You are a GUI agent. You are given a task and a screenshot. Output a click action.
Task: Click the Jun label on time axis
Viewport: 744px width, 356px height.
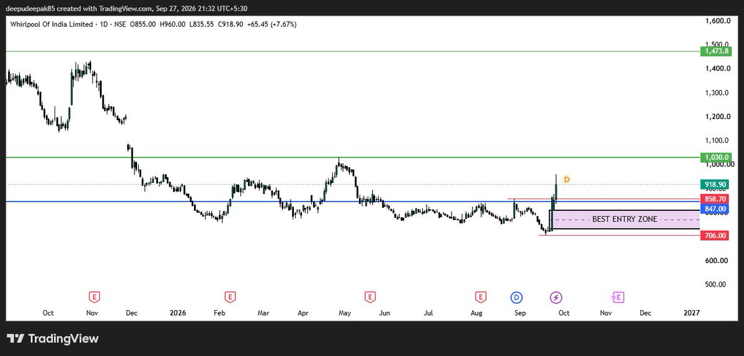click(x=386, y=314)
